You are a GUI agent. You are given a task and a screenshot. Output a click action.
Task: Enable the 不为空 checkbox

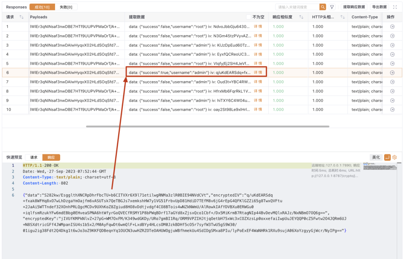click(x=249, y=17)
